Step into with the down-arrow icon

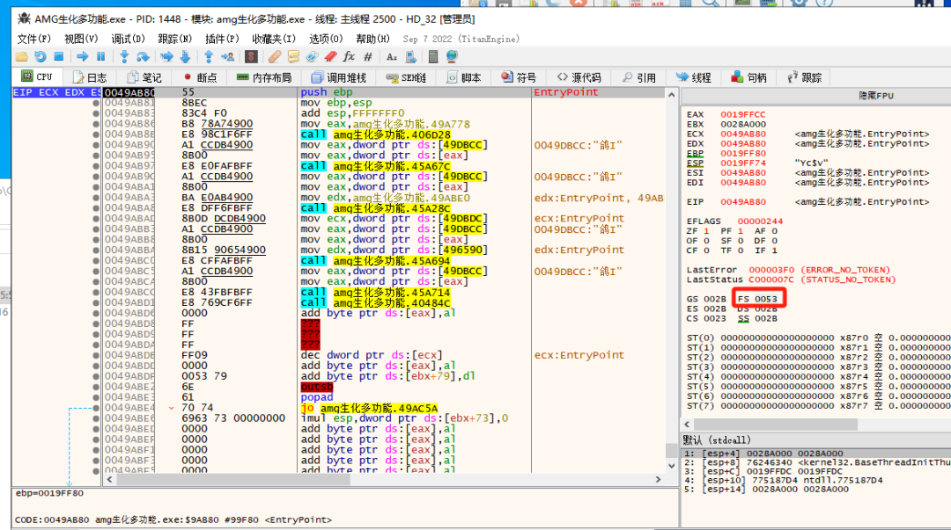tap(124, 56)
